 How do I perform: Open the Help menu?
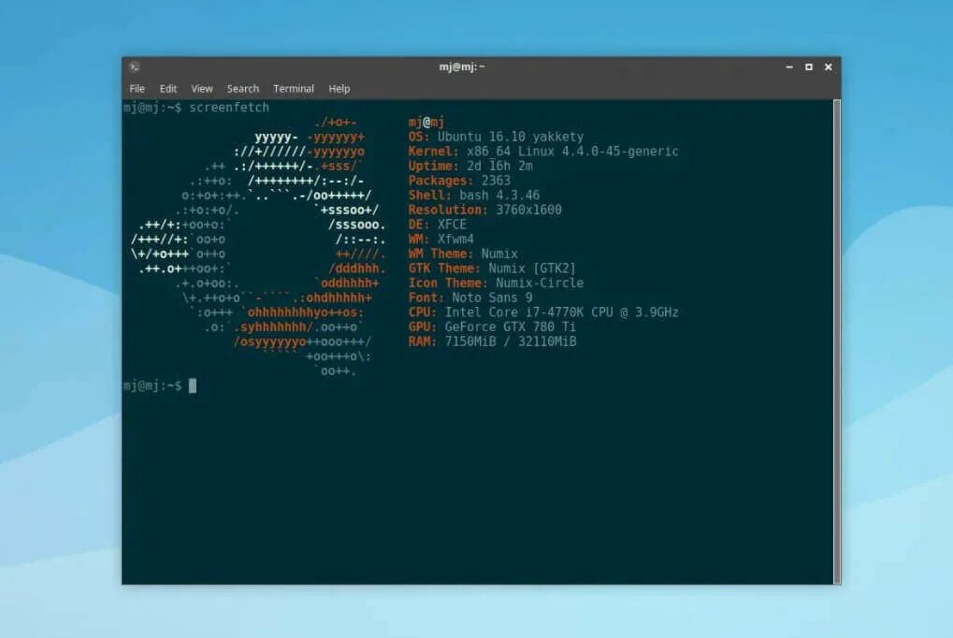(339, 89)
